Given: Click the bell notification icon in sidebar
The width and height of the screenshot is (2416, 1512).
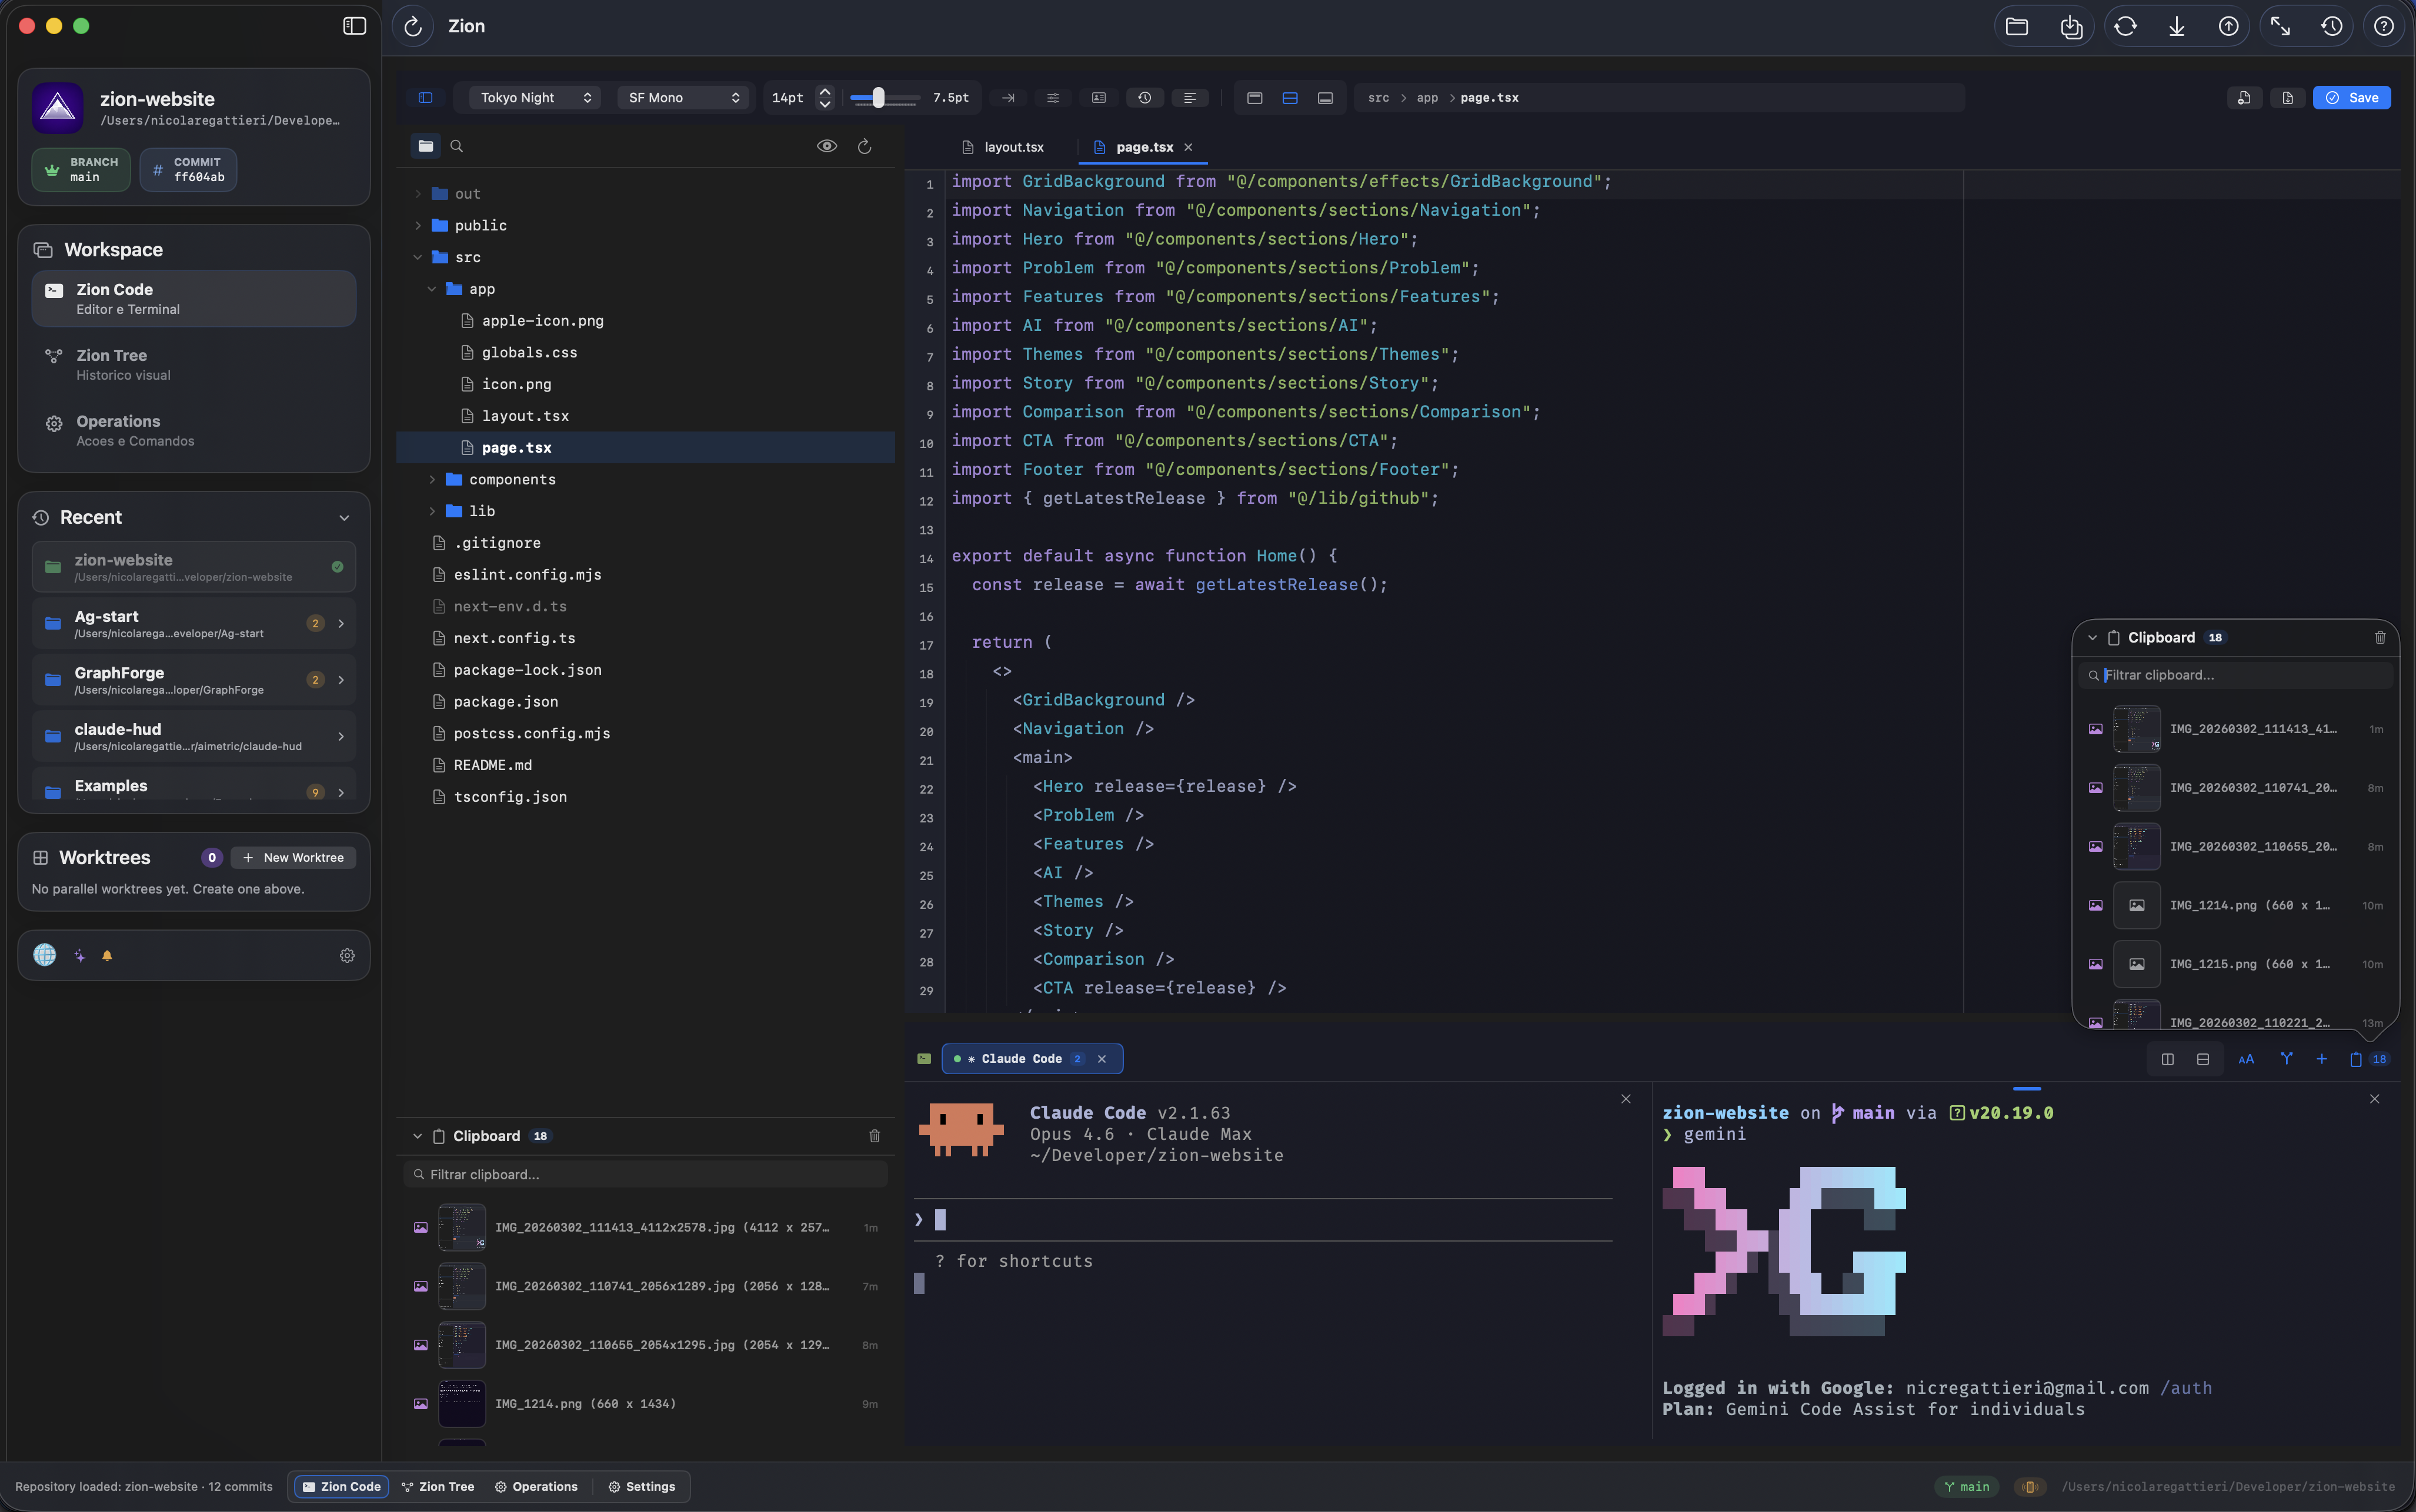Looking at the screenshot, I should click(107, 956).
